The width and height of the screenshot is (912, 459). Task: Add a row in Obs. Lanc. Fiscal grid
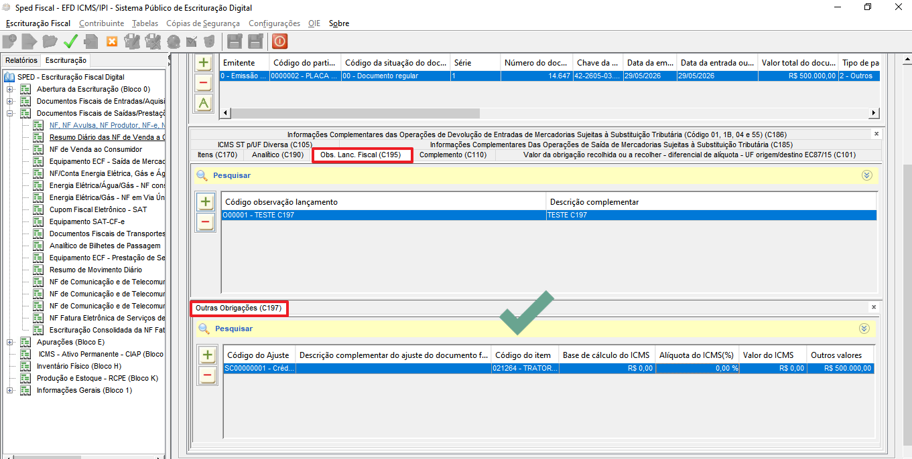pyautogui.click(x=206, y=201)
